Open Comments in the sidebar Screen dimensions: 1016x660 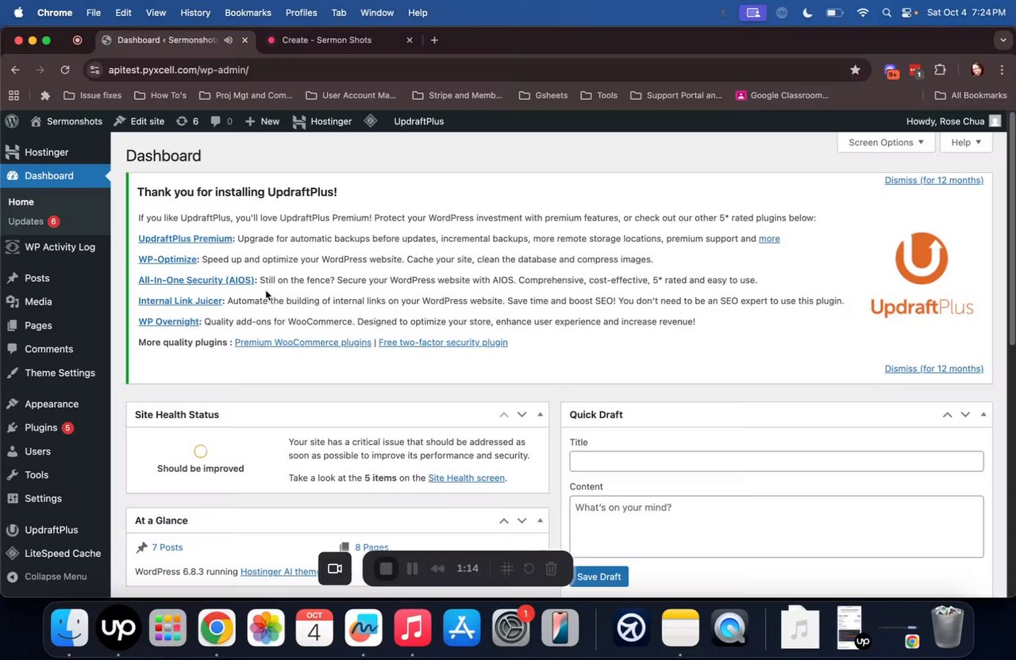[56, 349]
